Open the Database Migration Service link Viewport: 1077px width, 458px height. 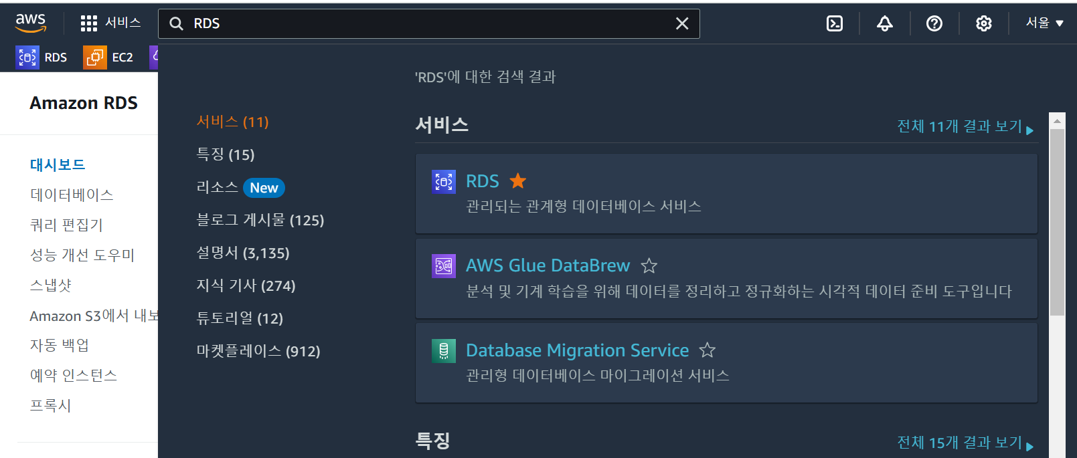pos(578,350)
